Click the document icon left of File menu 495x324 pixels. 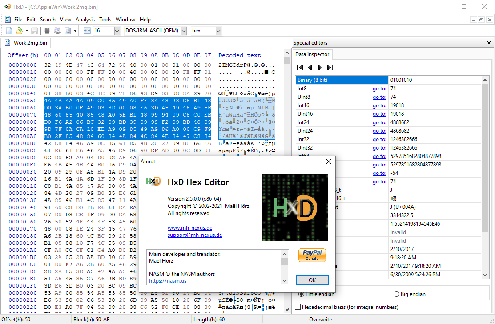(8, 20)
